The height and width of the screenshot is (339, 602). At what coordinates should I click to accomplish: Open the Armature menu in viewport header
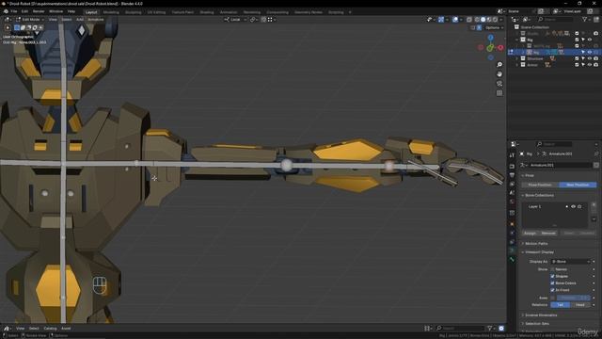coord(96,19)
